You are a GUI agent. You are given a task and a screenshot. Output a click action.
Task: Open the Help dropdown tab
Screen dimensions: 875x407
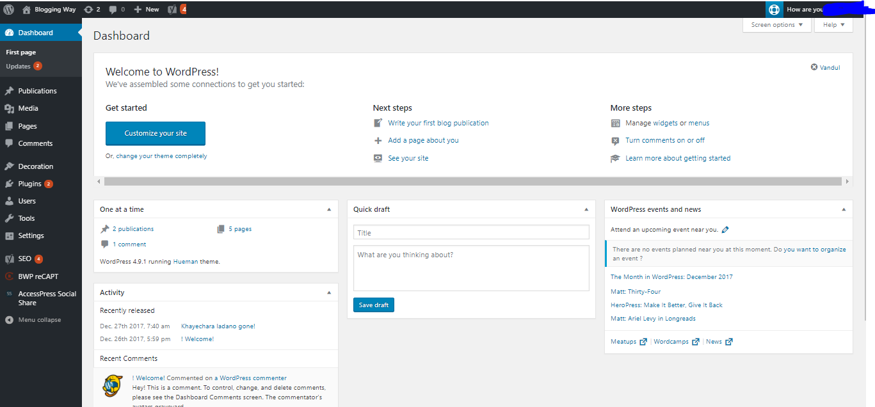pos(833,25)
